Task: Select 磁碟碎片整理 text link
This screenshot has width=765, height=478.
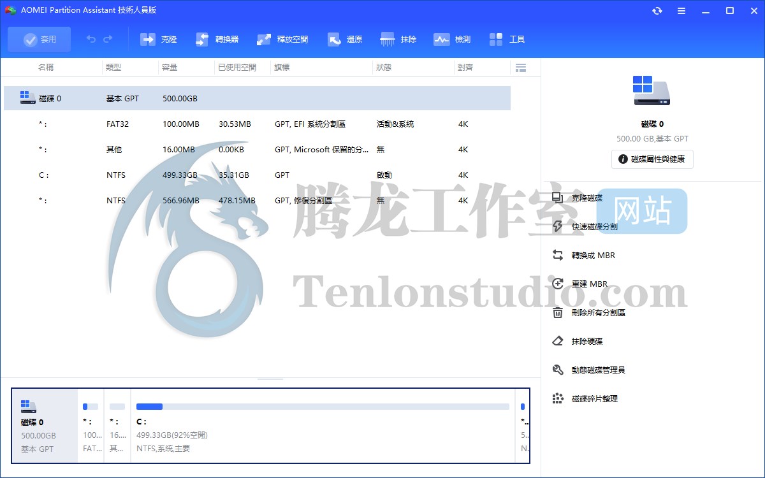Action: point(595,399)
